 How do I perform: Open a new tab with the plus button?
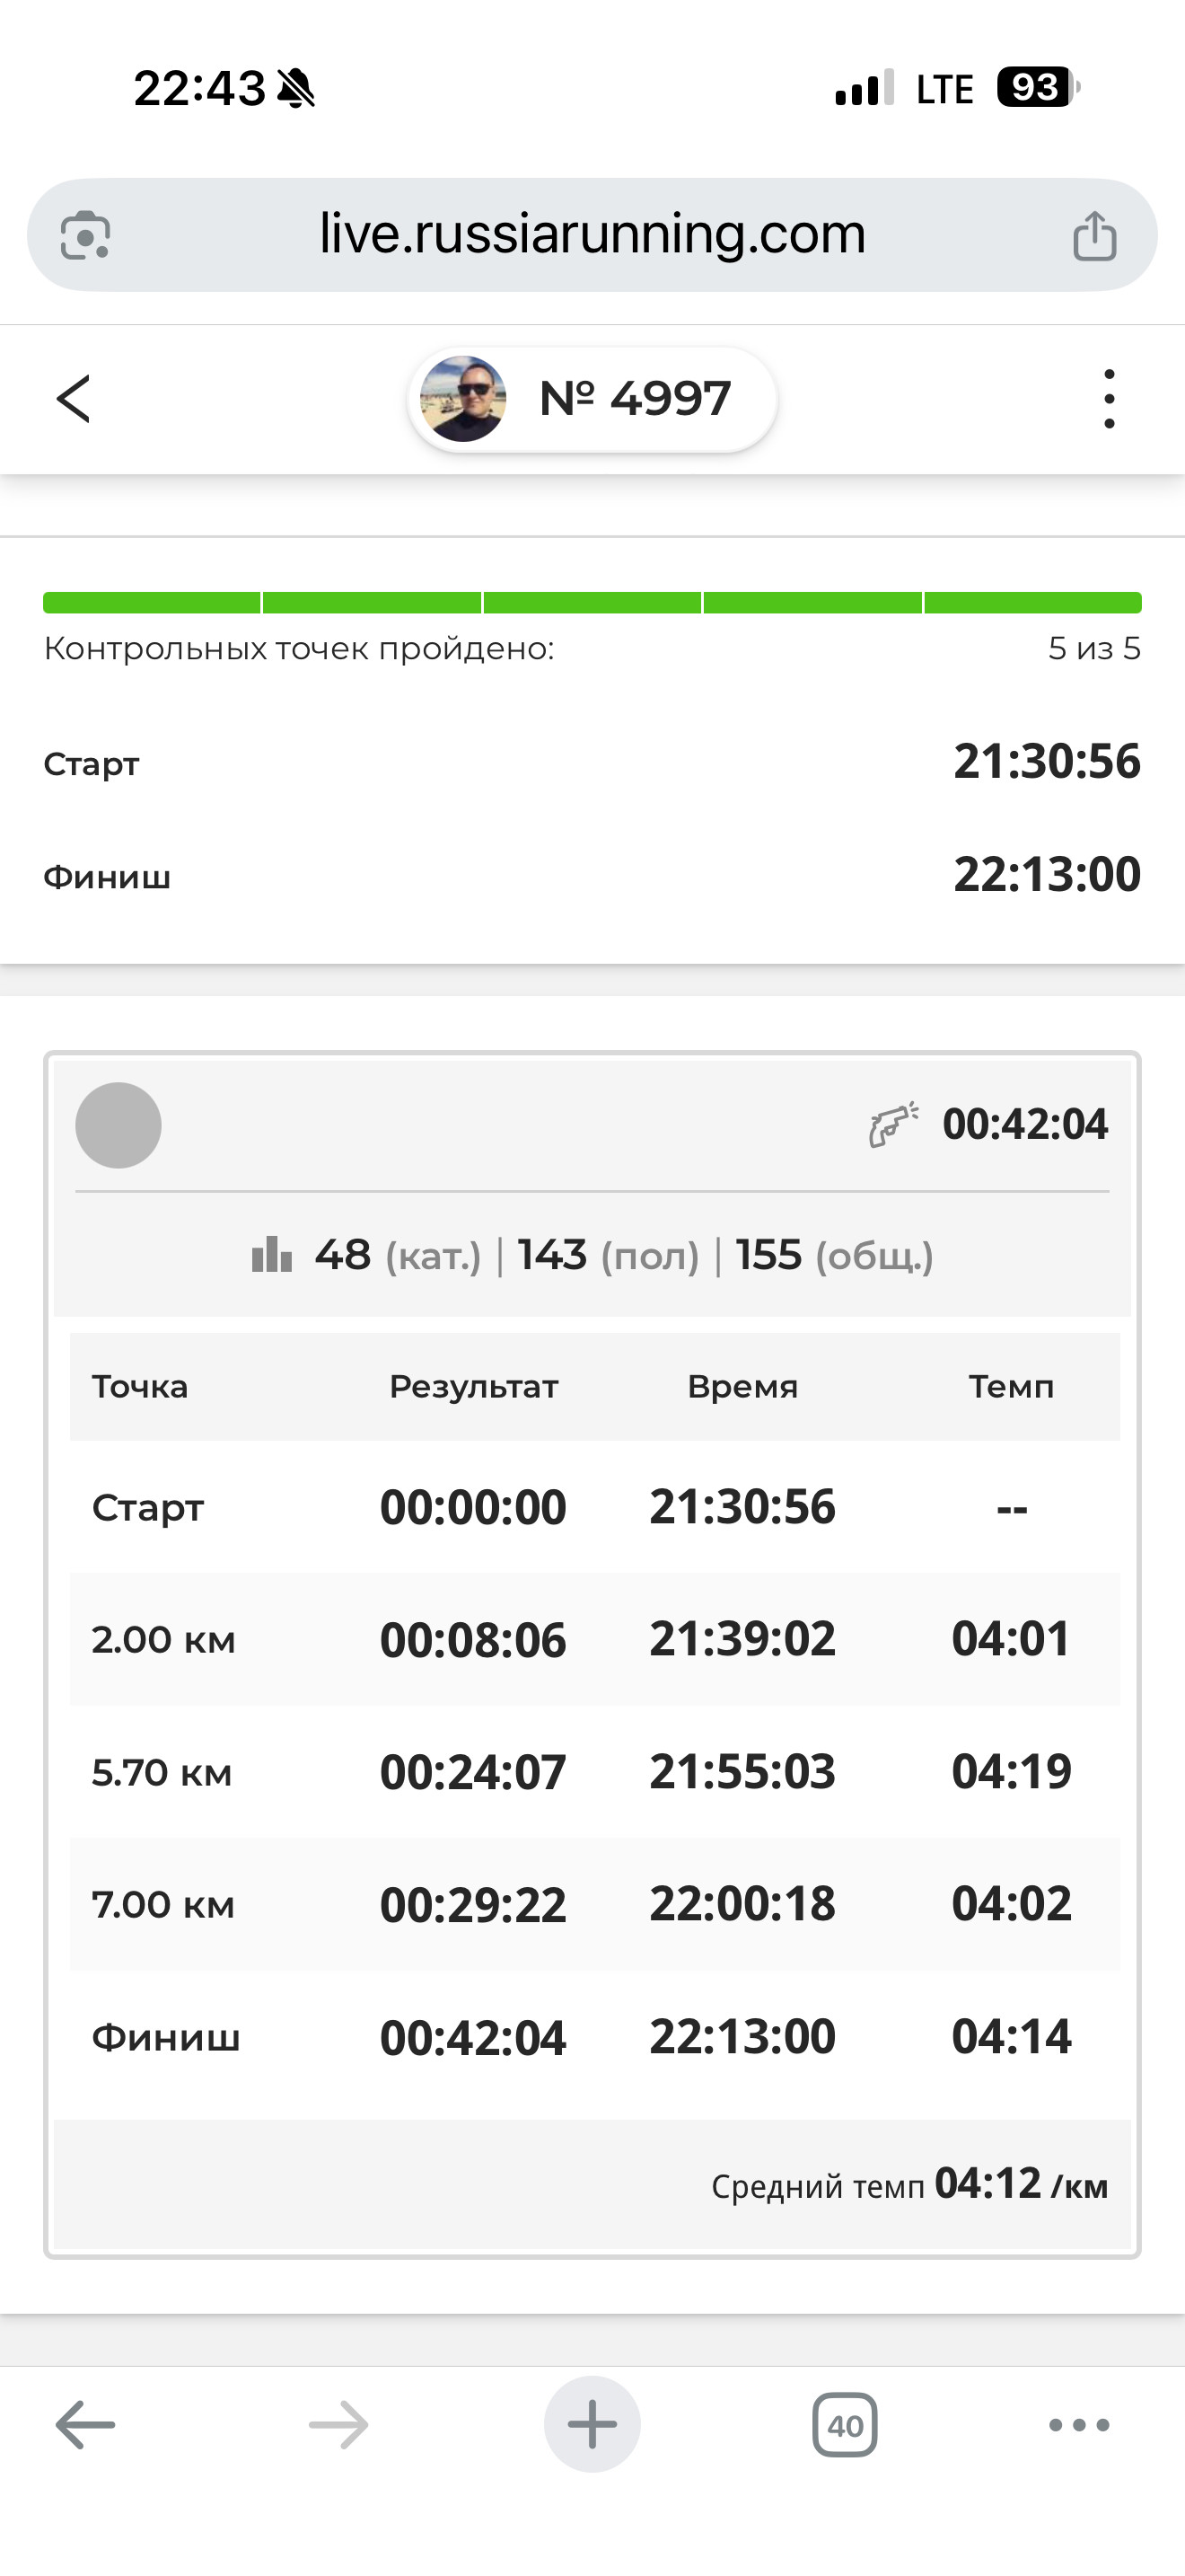click(592, 2424)
